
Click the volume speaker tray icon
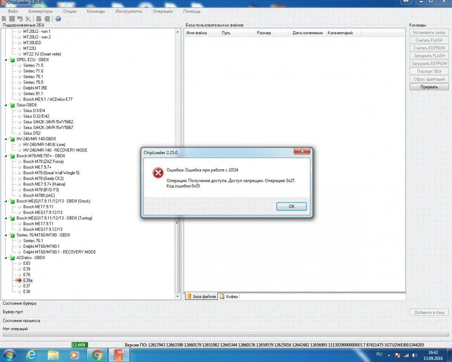click(415, 355)
